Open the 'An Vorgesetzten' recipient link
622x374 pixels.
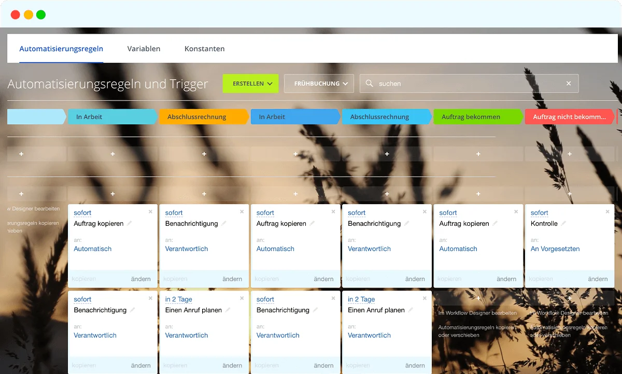555,249
